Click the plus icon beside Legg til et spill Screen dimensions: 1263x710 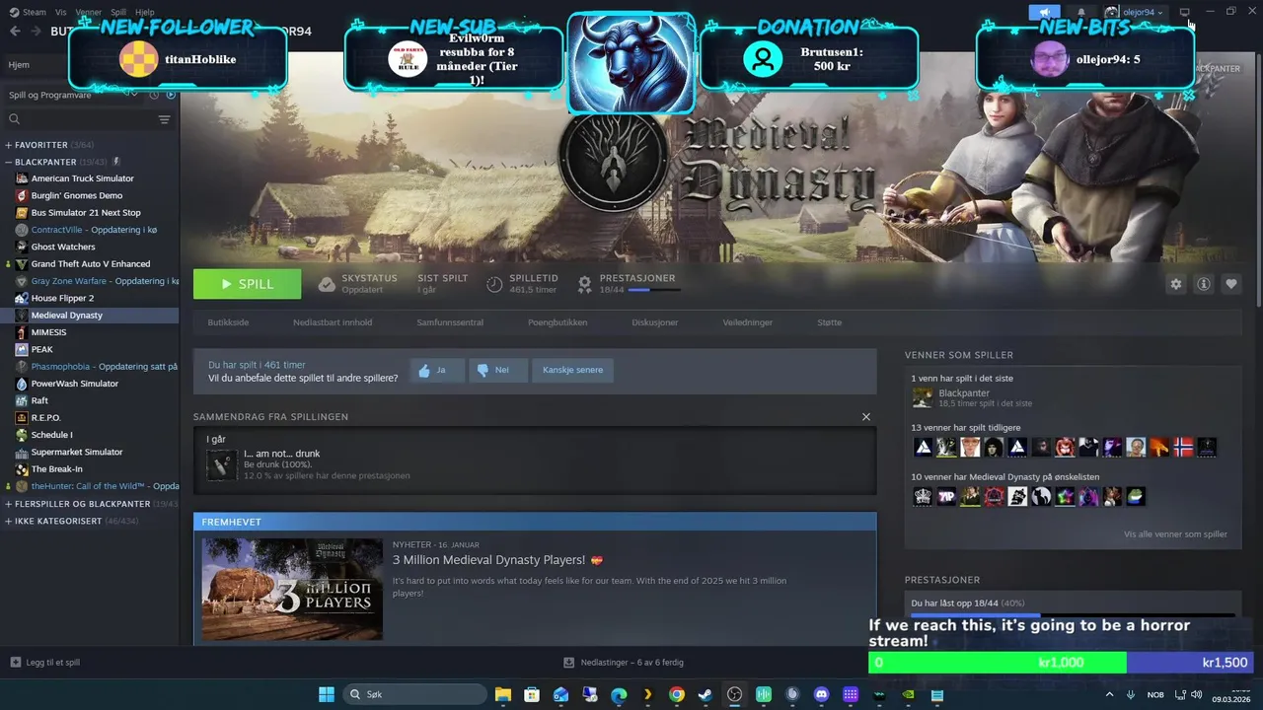tap(15, 663)
